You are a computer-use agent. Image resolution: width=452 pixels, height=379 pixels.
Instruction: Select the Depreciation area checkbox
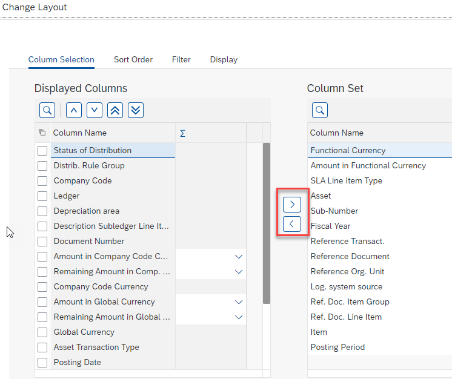[42, 211]
